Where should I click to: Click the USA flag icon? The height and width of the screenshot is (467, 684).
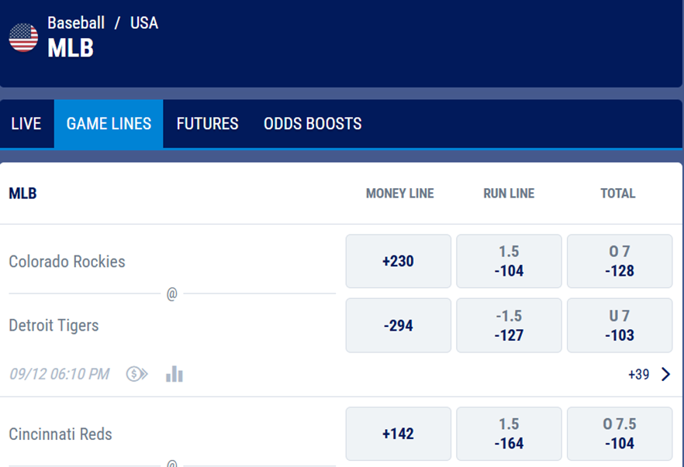[x=23, y=37]
